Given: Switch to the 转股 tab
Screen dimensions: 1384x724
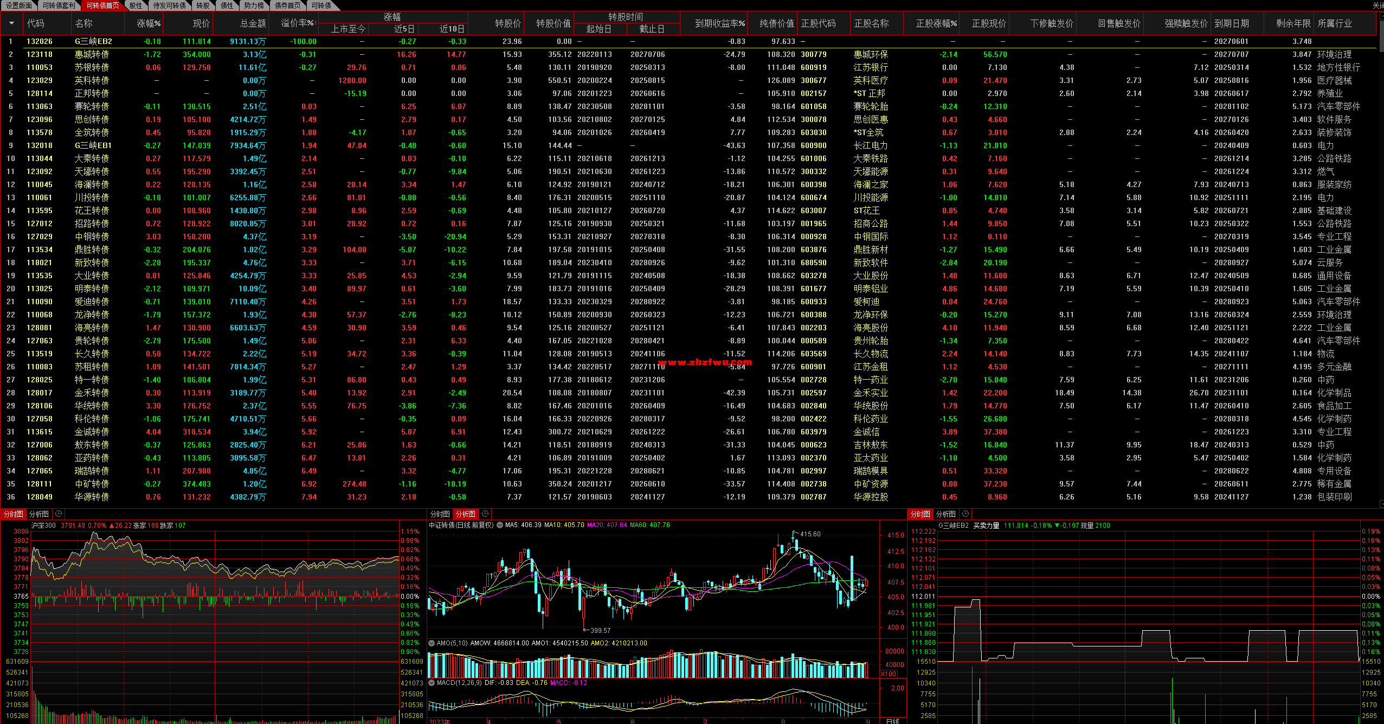Looking at the screenshot, I should [x=203, y=5].
